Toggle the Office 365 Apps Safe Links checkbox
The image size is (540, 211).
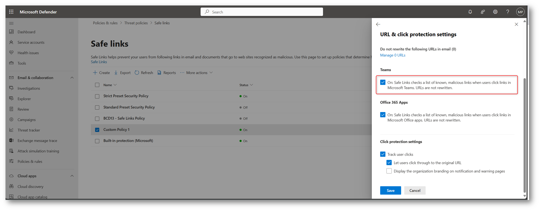383,115
